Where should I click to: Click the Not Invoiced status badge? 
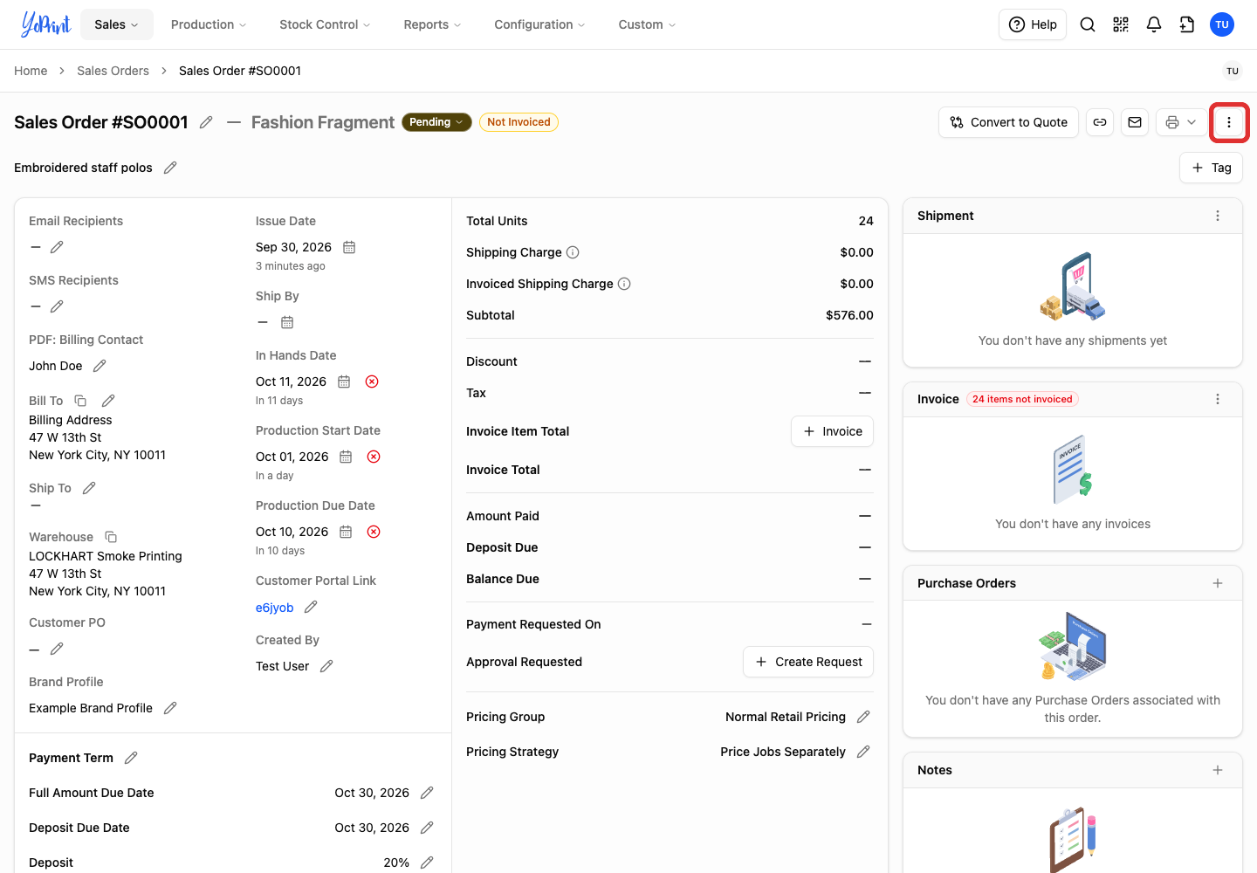[x=519, y=122]
